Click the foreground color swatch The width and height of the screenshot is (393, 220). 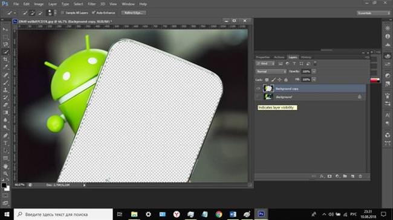[4, 185]
